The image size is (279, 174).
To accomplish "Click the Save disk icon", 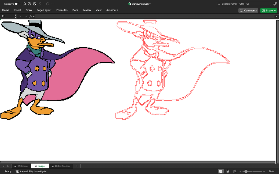I will pos(29,4).
